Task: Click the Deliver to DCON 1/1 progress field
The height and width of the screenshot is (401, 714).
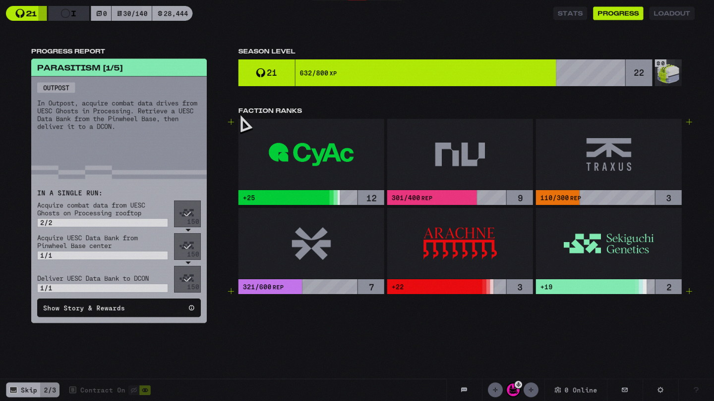Action: (103, 288)
